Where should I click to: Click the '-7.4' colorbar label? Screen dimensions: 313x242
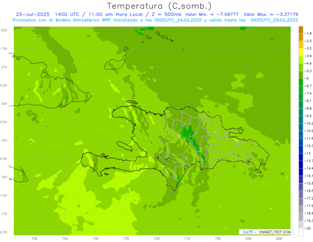click(309, 93)
